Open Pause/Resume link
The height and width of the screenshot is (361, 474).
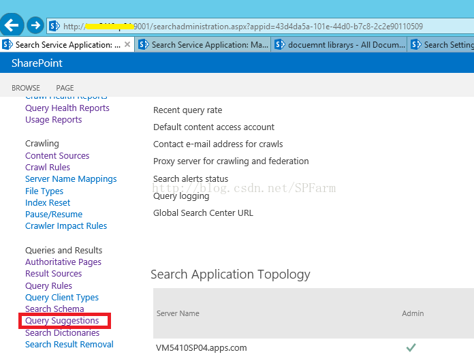click(x=54, y=215)
